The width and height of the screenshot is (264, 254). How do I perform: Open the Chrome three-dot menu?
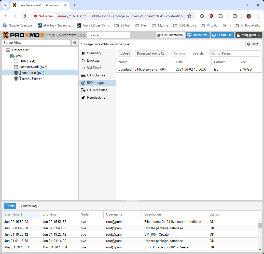click(258, 16)
